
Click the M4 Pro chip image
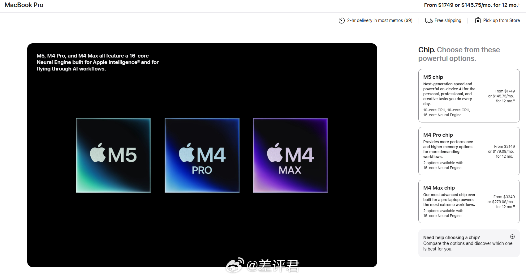(x=202, y=155)
